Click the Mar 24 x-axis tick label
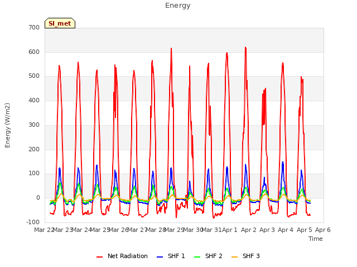357x267 pixels. coord(81,230)
